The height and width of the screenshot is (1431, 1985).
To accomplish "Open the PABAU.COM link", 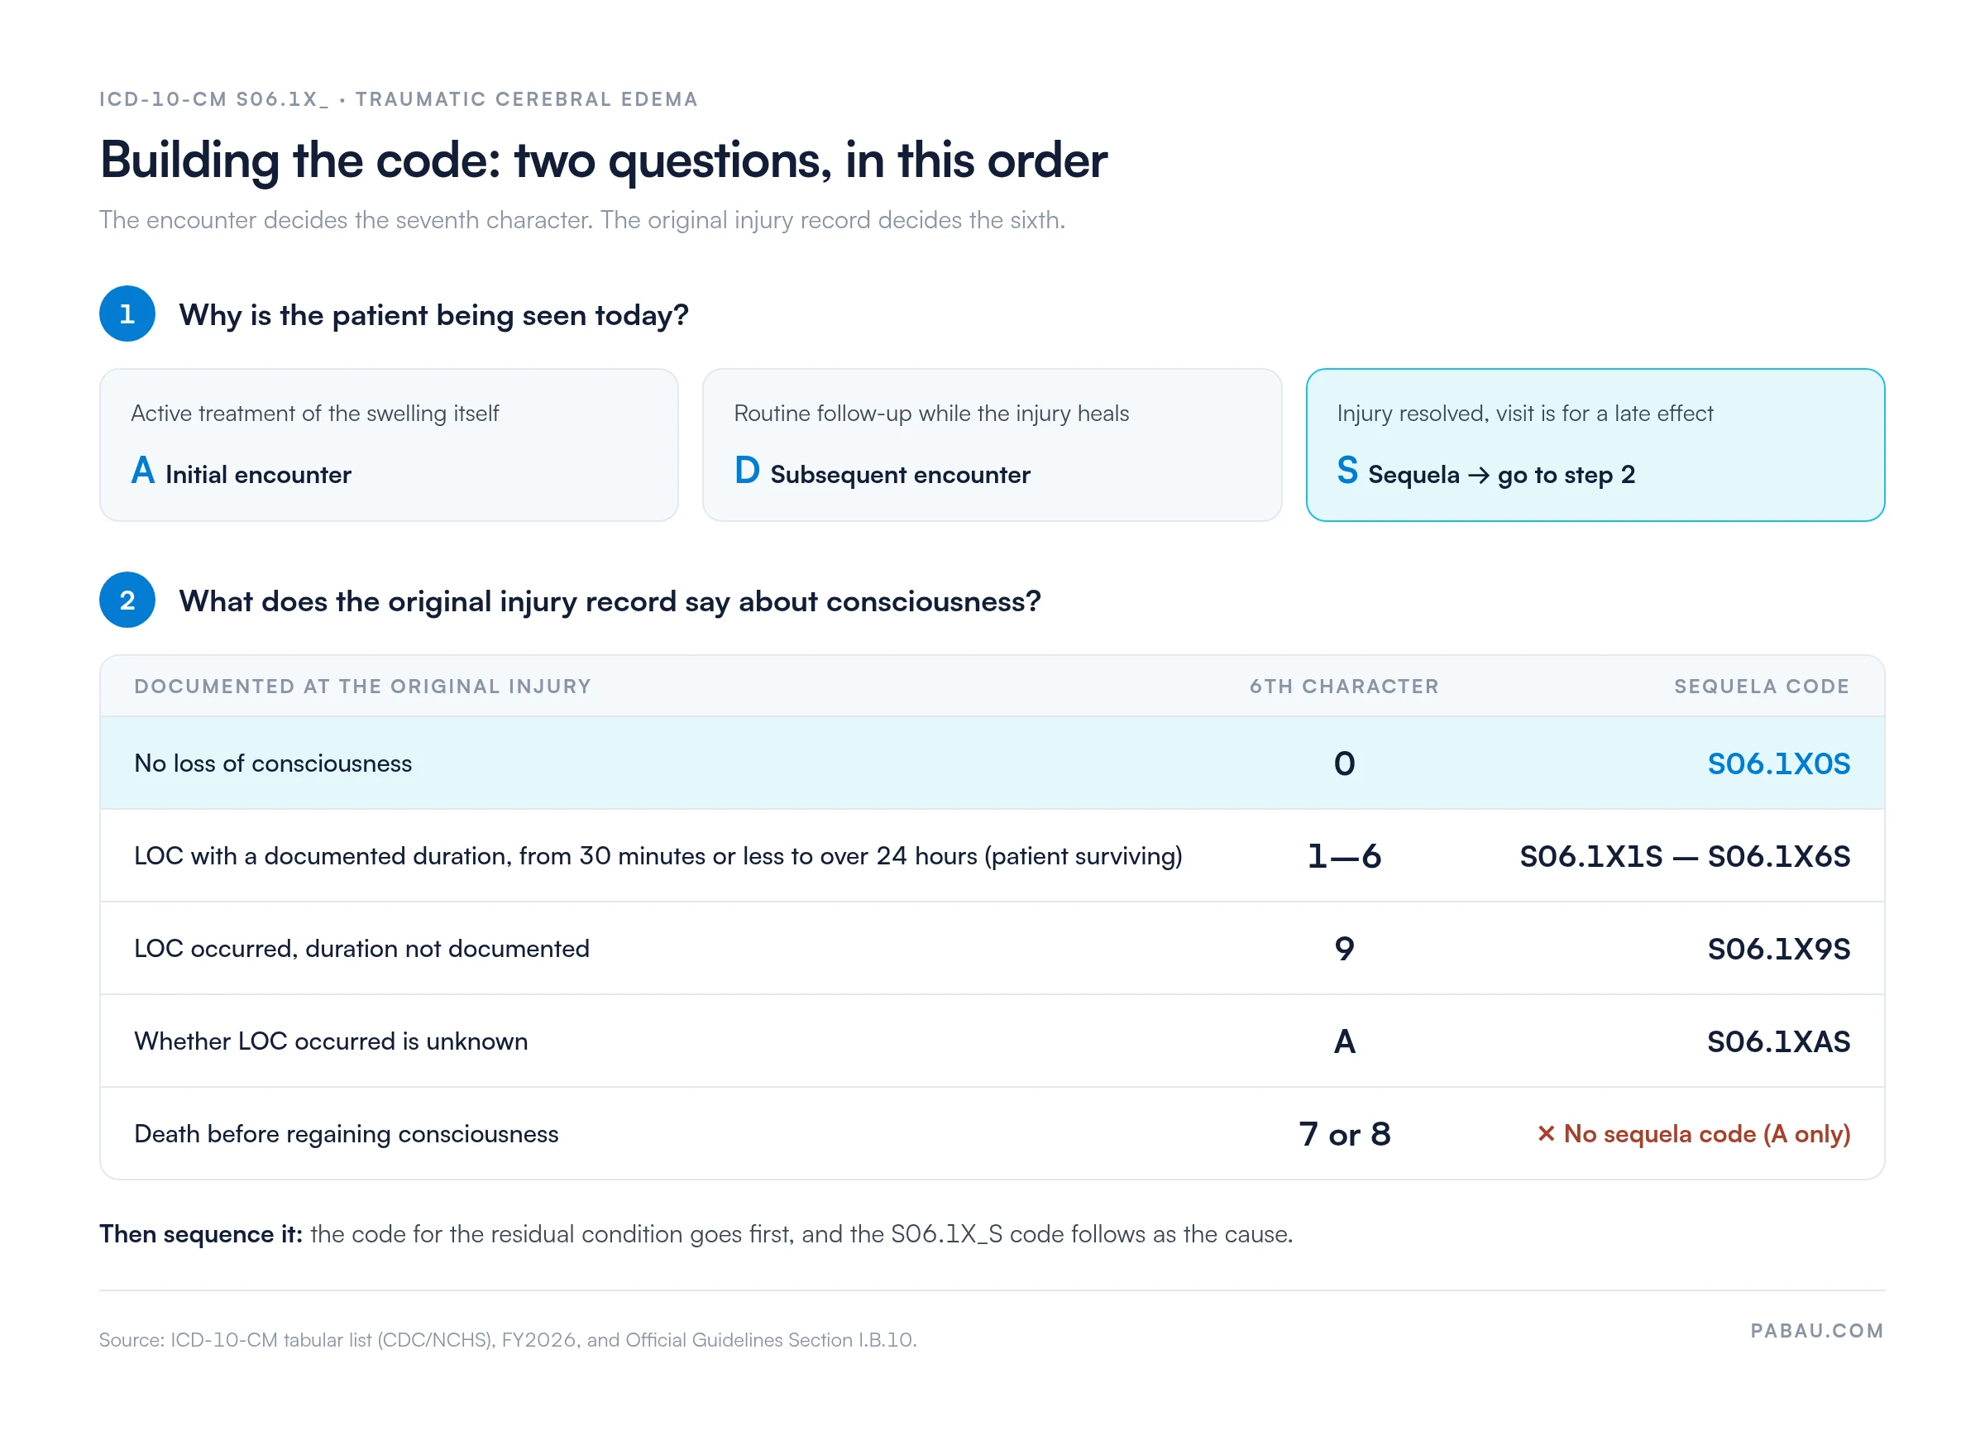I will [1817, 1330].
